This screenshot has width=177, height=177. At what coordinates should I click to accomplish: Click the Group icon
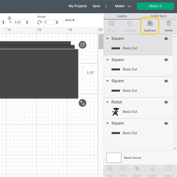[112, 24]
